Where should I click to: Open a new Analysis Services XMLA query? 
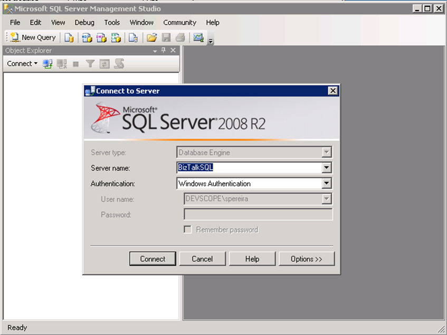(x=116, y=38)
